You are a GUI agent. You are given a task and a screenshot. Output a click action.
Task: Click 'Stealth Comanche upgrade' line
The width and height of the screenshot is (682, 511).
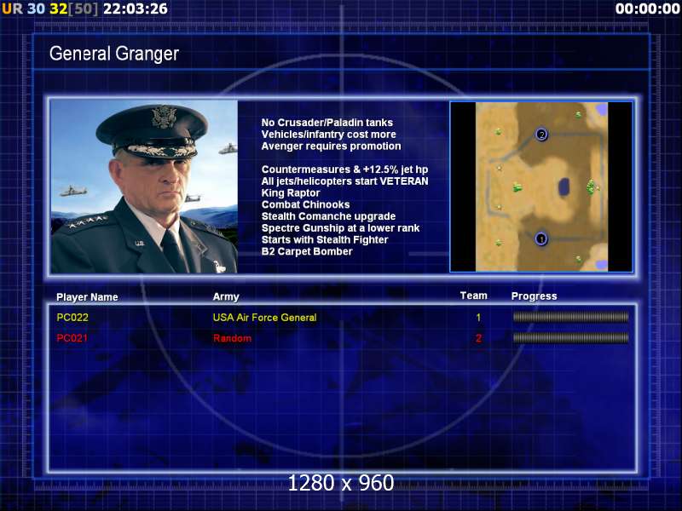(328, 216)
